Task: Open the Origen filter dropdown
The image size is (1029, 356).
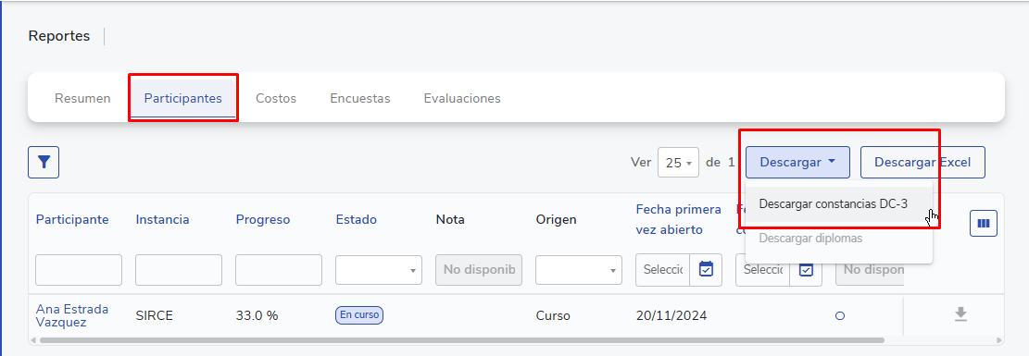Action: coord(579,270)
